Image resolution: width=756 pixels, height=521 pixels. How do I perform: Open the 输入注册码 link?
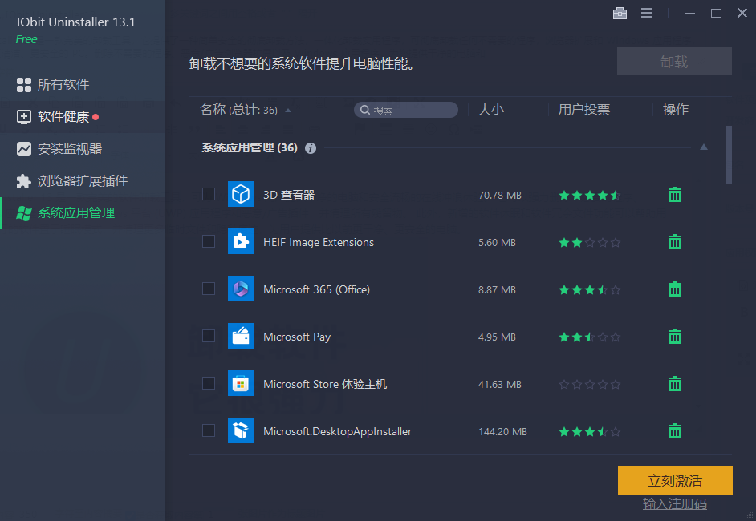click(x=674, y=503)
